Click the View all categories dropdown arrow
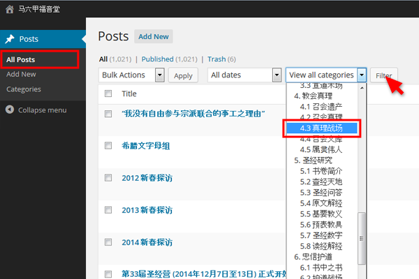Screen dimensions: 419x279 (362, 75)
